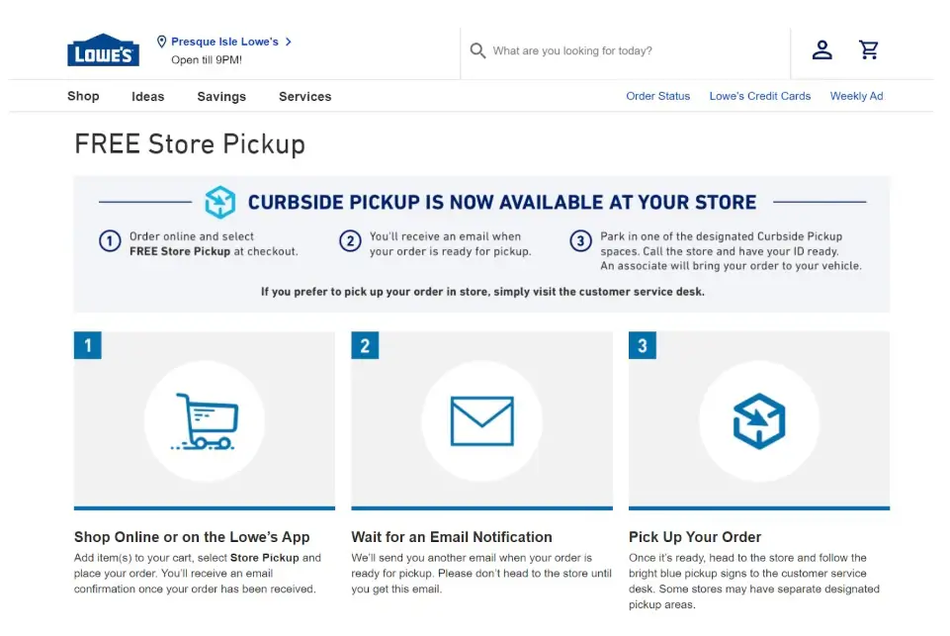Click the search magnifier icon
The image size is (950, 636).
pos(477,50)
